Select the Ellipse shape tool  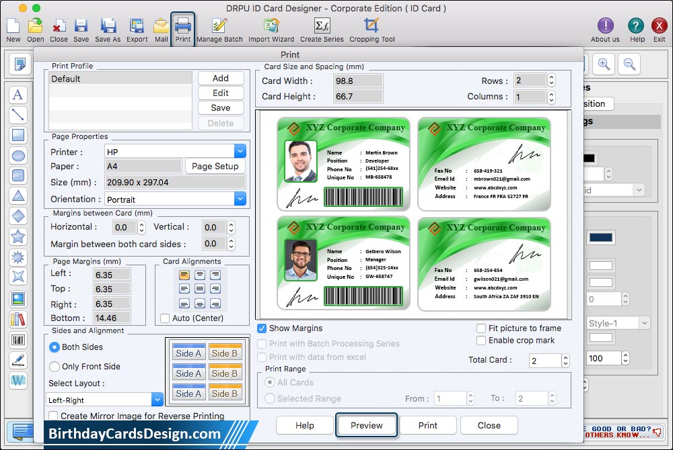pos(18,155)
